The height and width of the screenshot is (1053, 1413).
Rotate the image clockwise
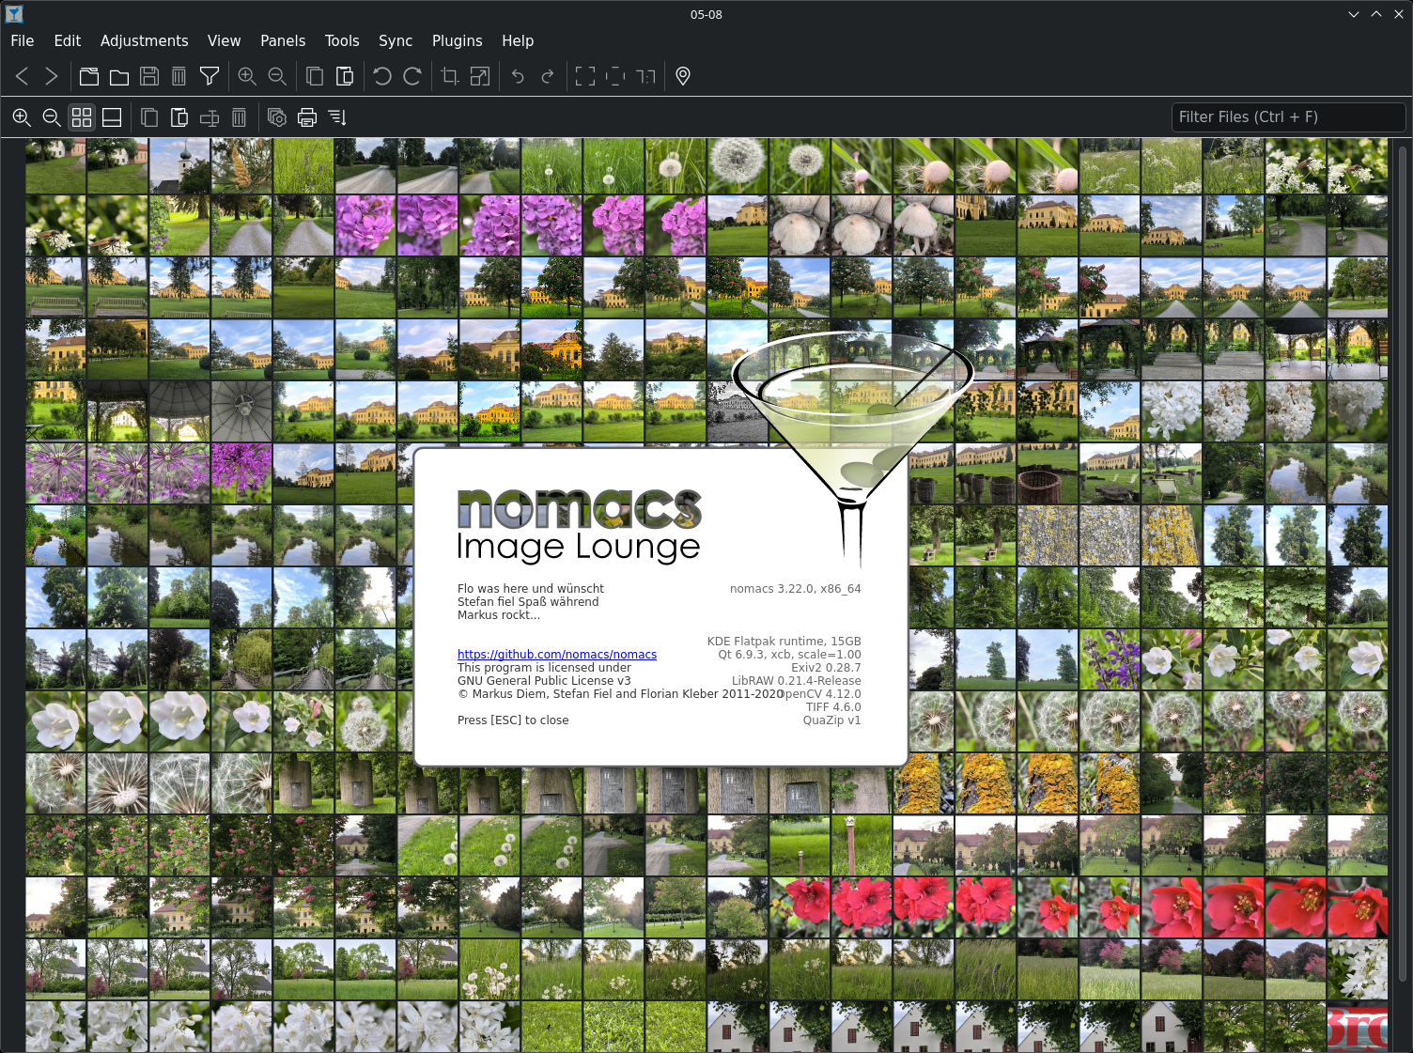pyautogui.click(x=412, y=76)
